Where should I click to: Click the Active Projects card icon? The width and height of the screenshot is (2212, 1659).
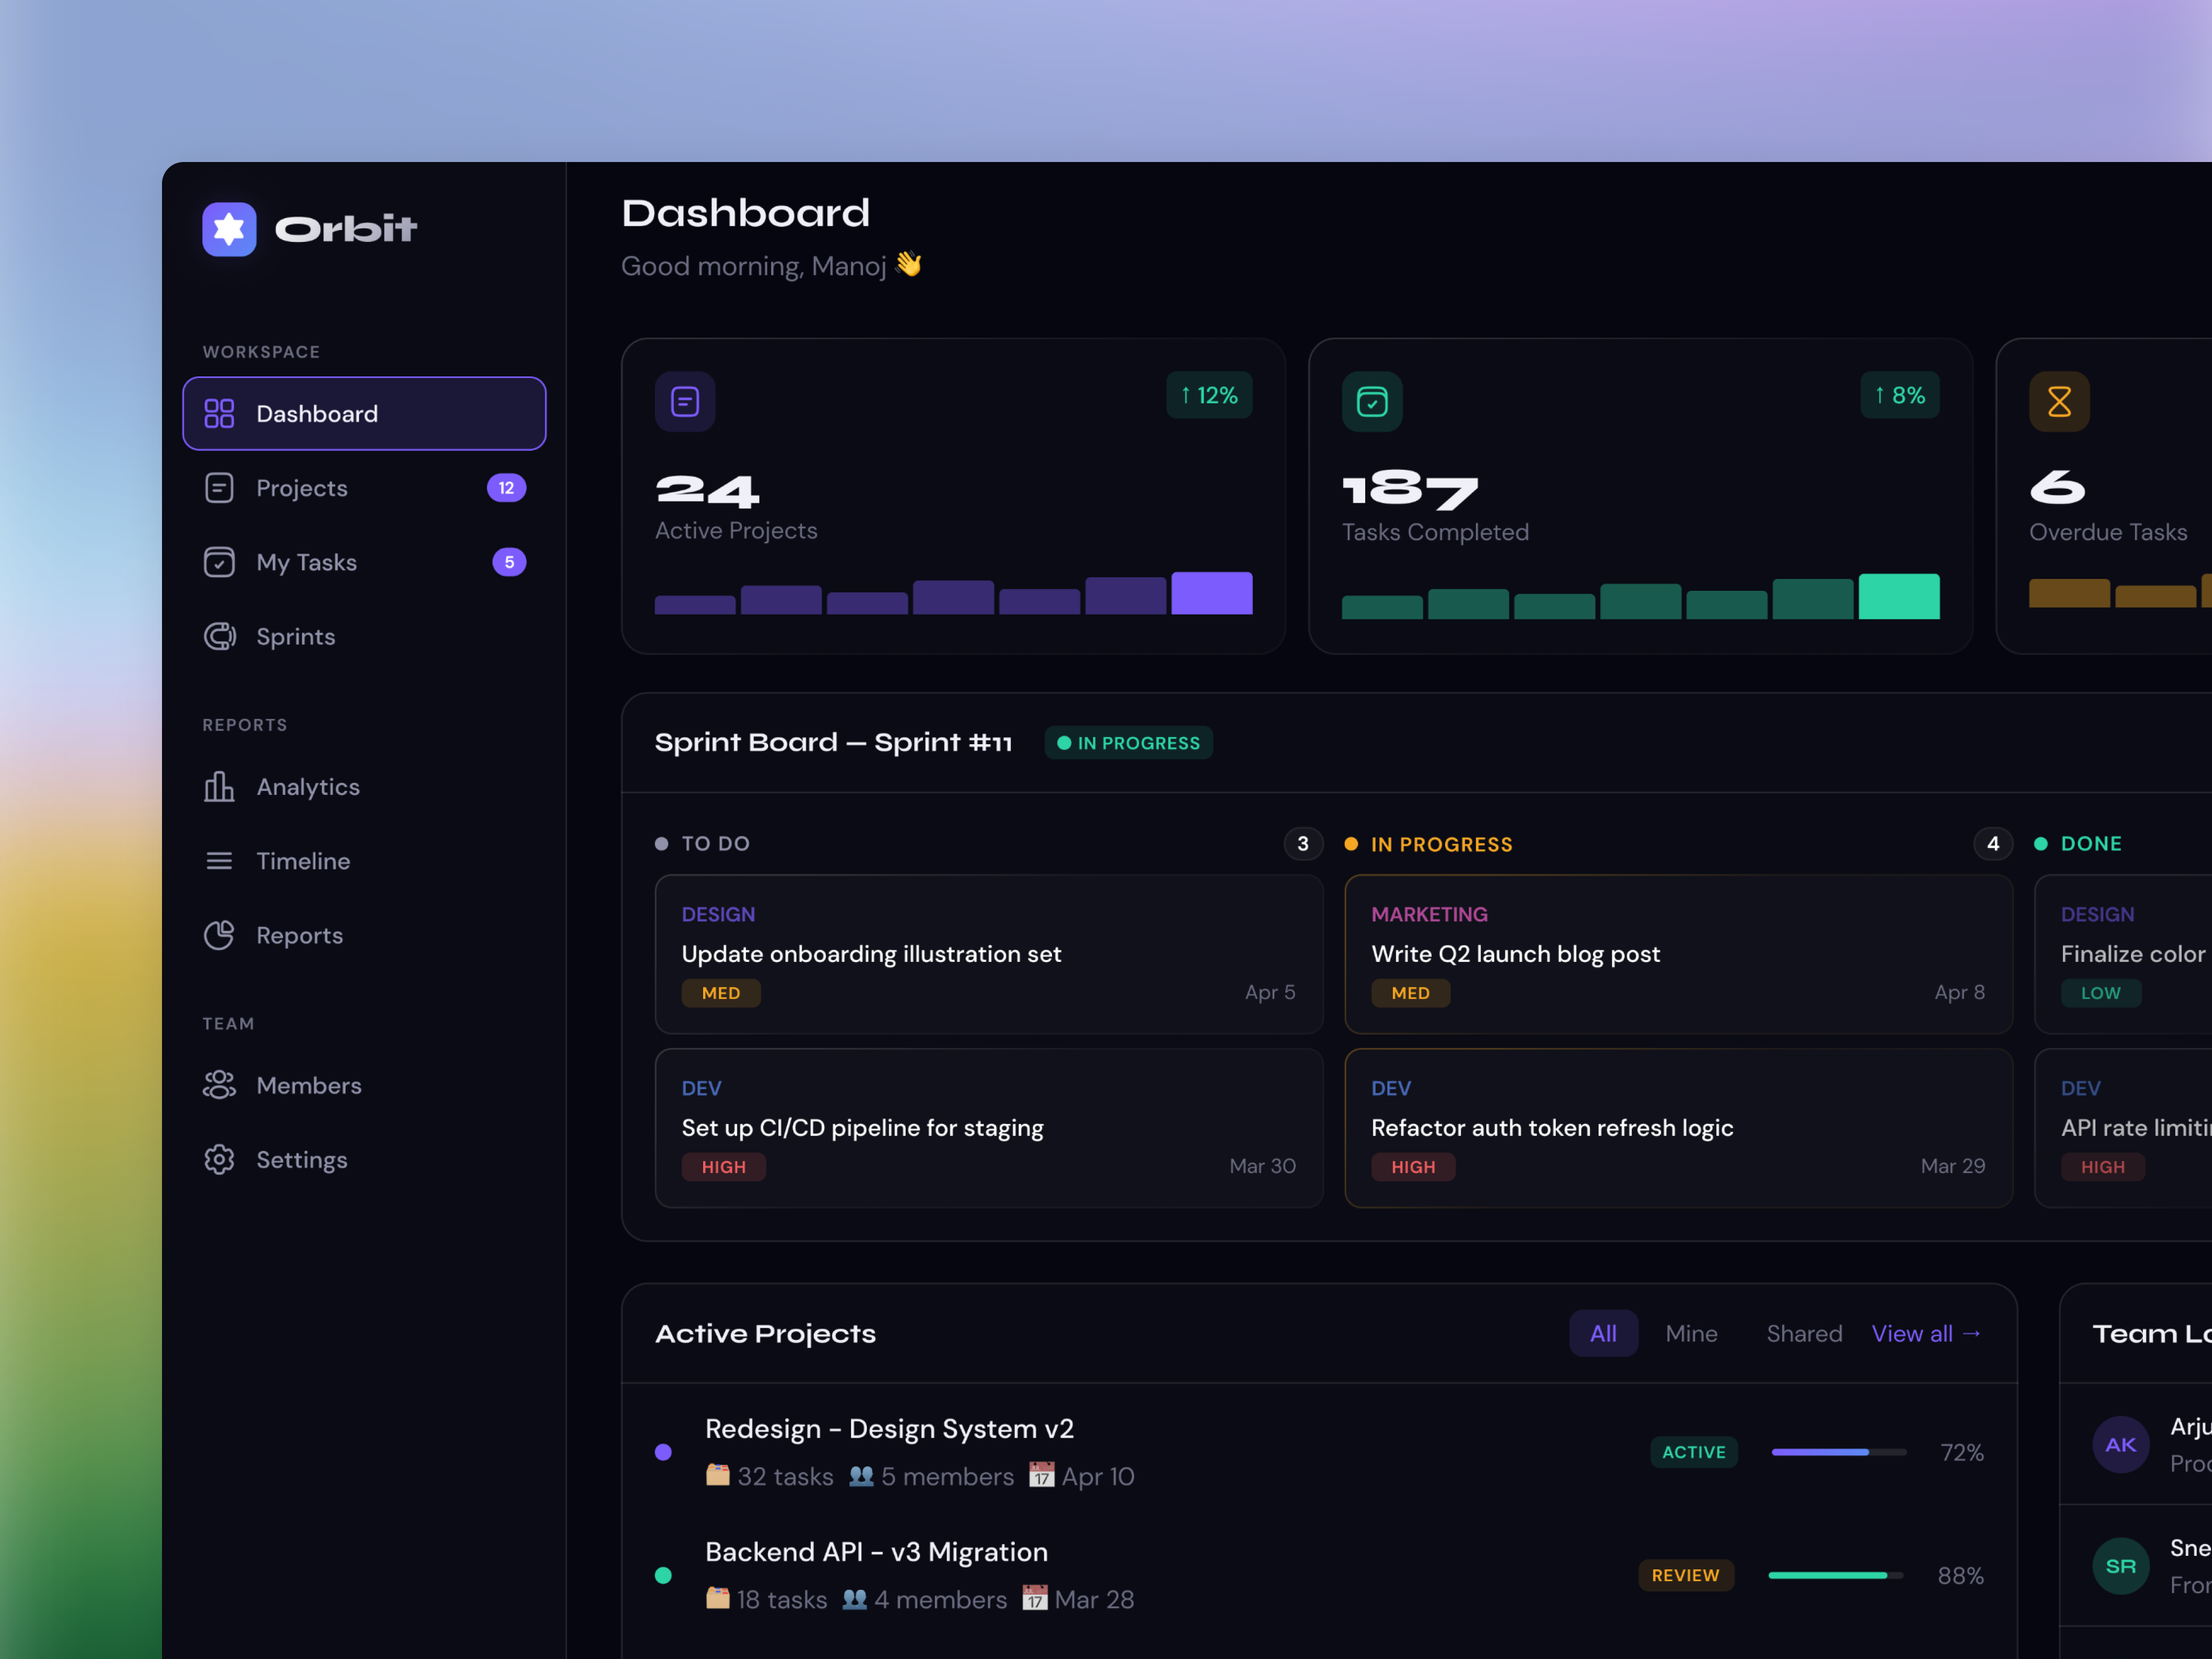685,401
